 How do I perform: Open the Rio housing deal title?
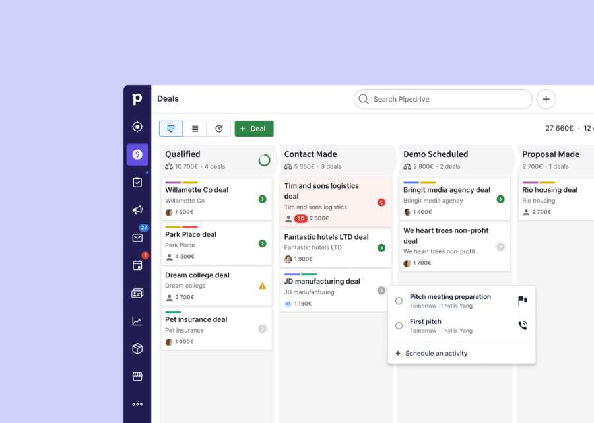tap(550, 190)
